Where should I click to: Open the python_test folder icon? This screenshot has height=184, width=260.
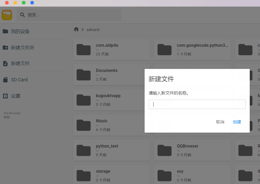84,150
